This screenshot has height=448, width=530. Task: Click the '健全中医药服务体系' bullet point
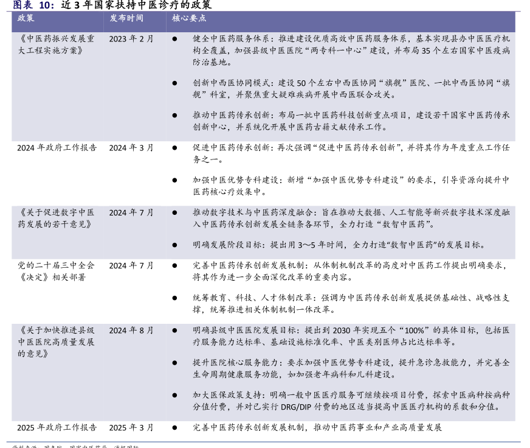click(351, 50)
